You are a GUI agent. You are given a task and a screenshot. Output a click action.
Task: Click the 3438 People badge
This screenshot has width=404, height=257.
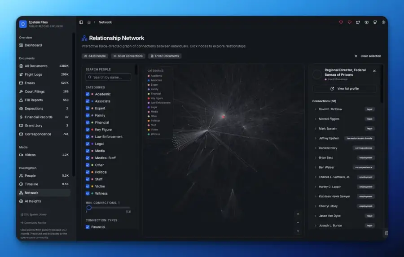95,56
